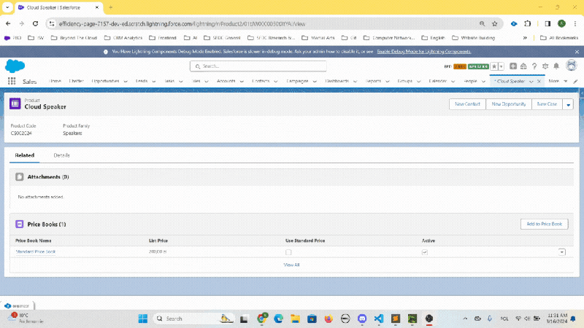Open the user profile avatar
The width and height of the screenshot is (584, 328).
(572, 66)
